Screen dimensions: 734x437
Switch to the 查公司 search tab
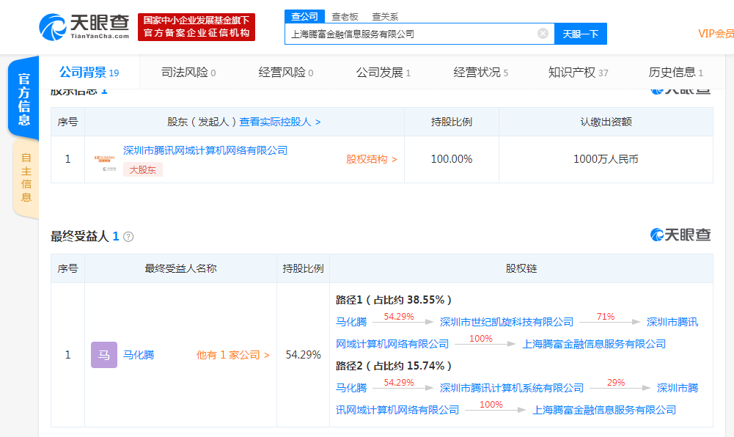pyautogui.click(x=304, y=16)
